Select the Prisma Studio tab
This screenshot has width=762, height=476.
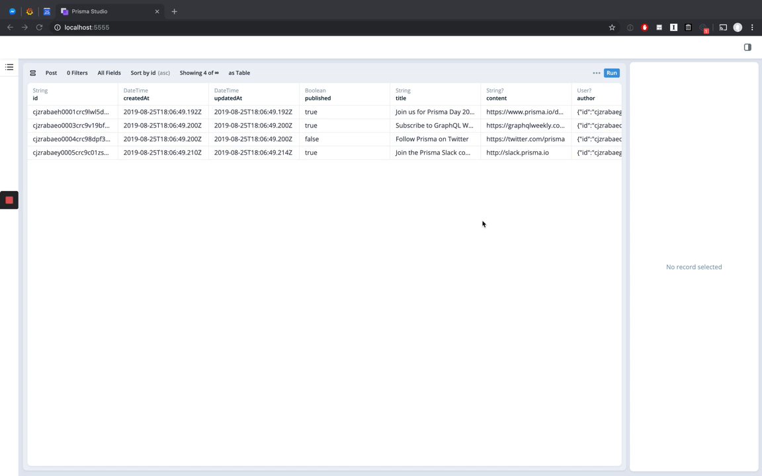click(108, 11)
